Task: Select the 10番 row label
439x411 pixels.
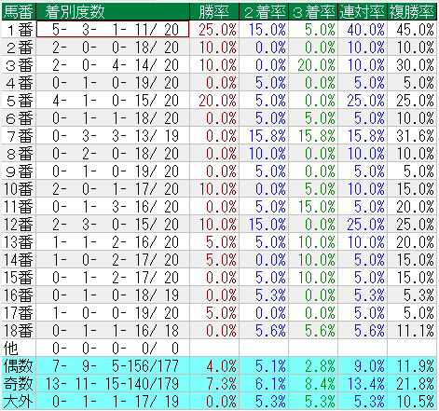Action: pyautogui.click(x=19, y=189)
